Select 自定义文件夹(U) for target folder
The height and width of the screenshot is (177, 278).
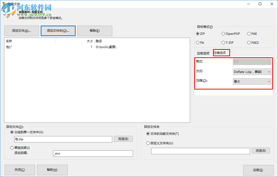click(148, 143)
